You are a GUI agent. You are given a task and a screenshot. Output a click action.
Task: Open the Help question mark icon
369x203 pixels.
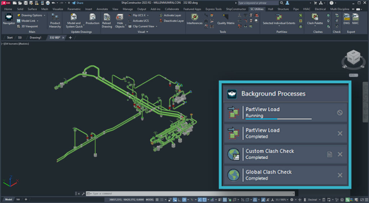[332, 3]
